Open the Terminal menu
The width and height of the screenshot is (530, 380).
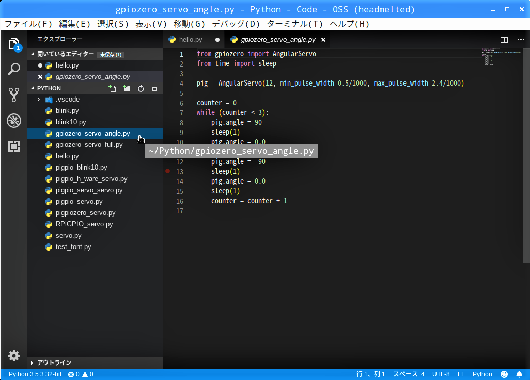pos(295,24)
